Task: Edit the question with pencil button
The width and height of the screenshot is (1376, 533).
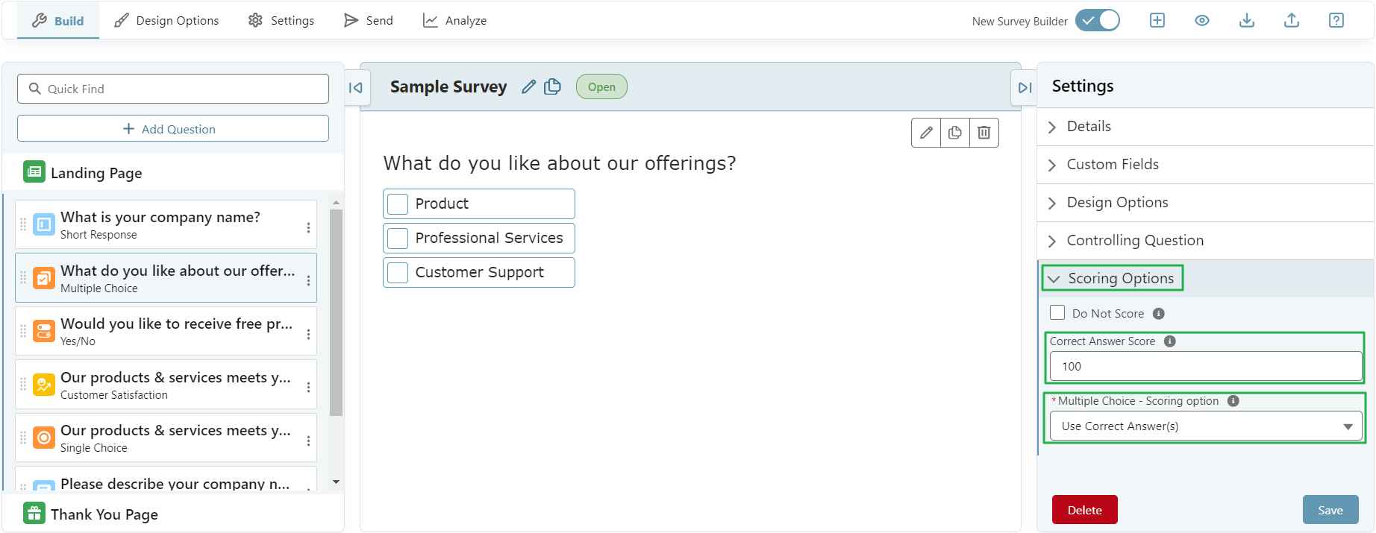Action: (926, 133)
